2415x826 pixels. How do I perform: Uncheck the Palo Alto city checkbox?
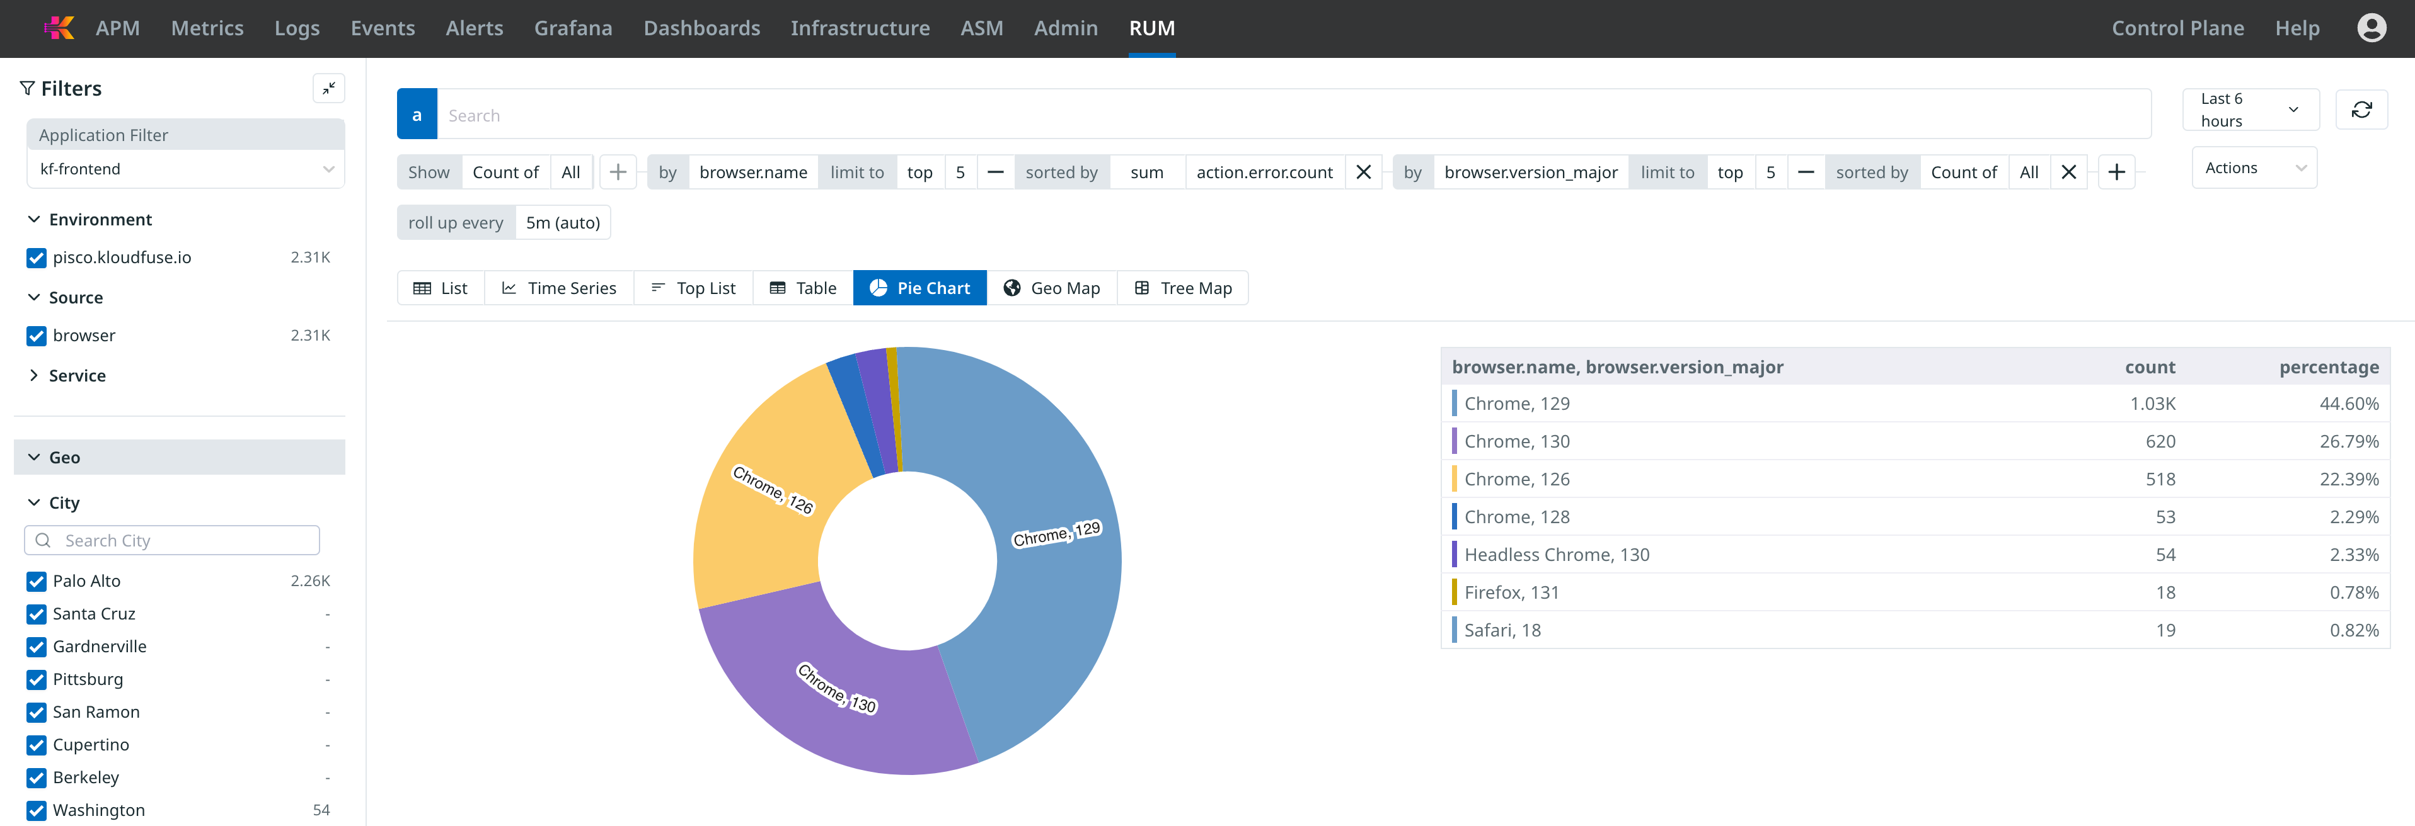click(x=37, y=582)
